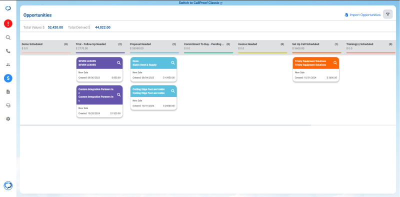
Task: Click the Opportunities page heading
Action: tap(37, 15)
